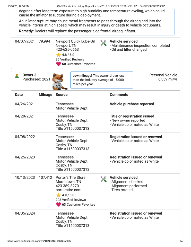The image size is (191, 247).
Task: Click the green Owner 3 person icon
Action: click(17, 76)
